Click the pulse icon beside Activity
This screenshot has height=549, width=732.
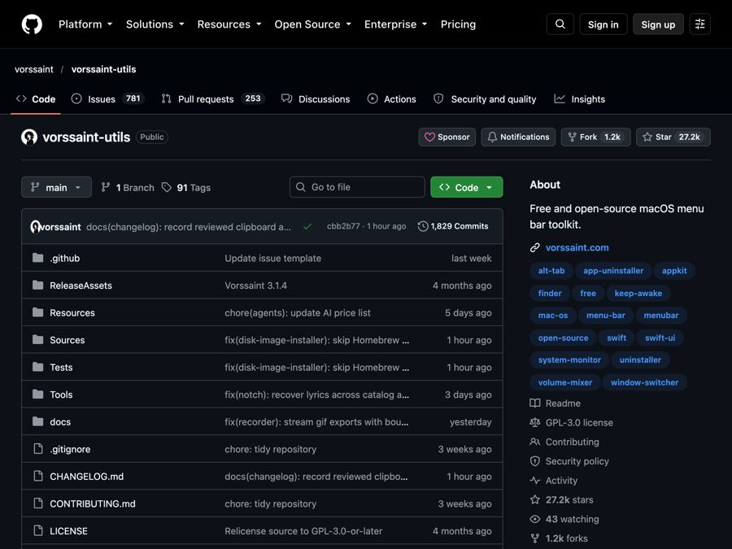click(535, 481)
